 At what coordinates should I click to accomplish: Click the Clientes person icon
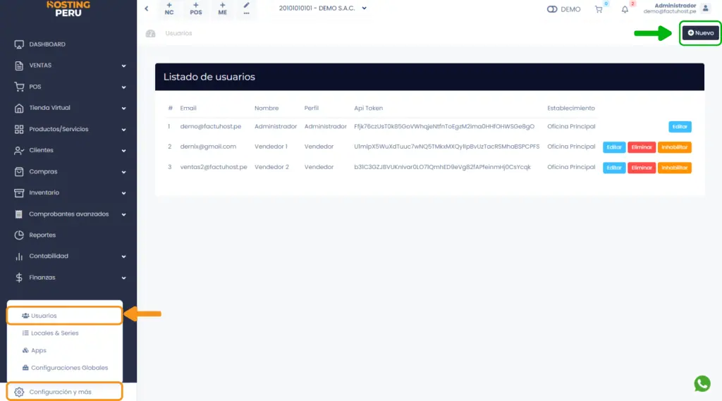19,151
